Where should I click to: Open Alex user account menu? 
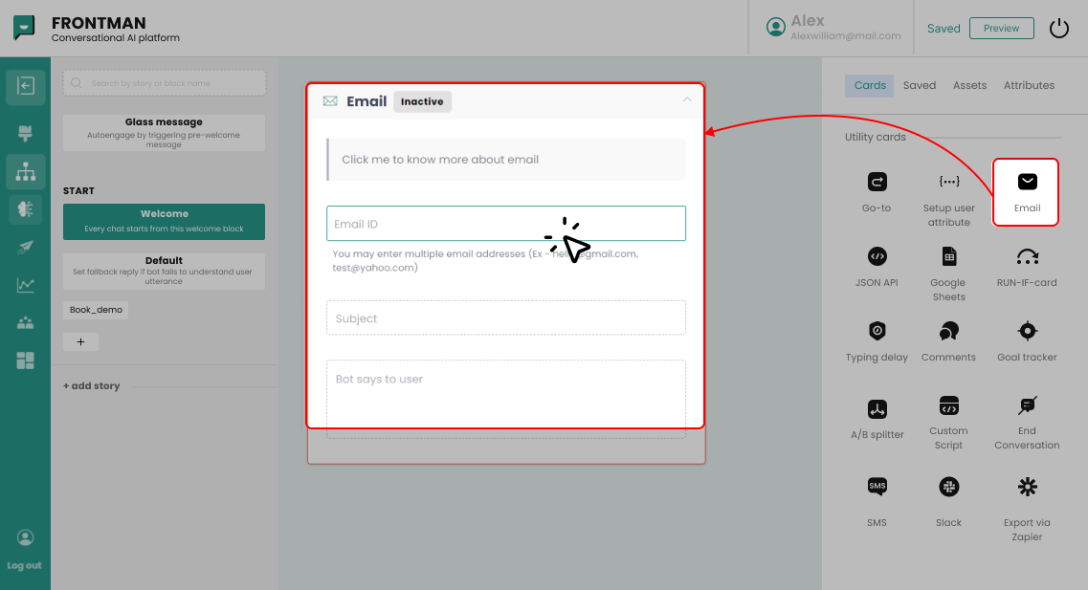click(x=833, y=28)
